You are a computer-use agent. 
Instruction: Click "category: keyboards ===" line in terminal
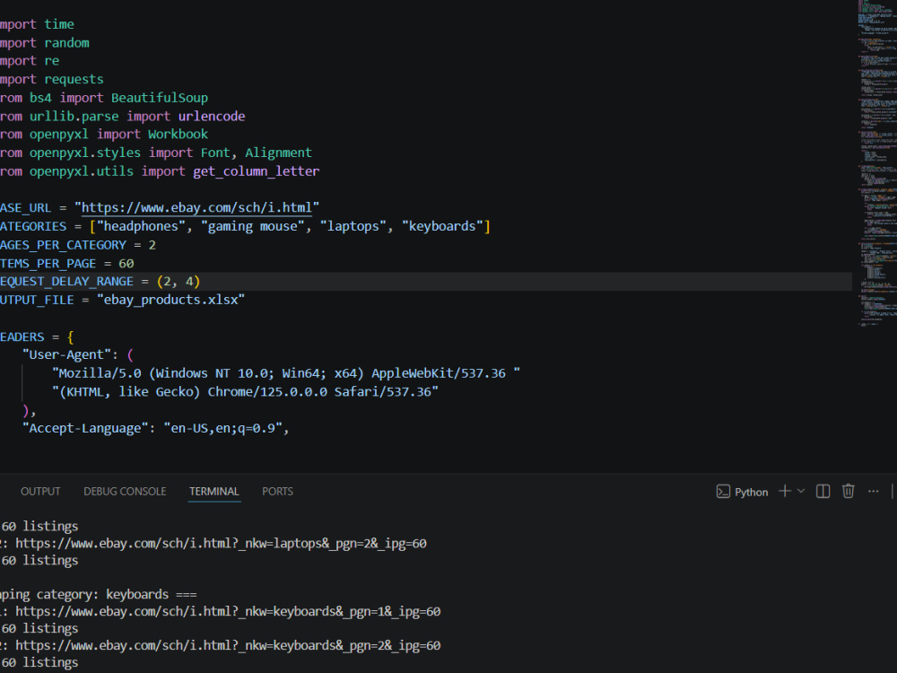pyautogui.click(x=99, y=595)
